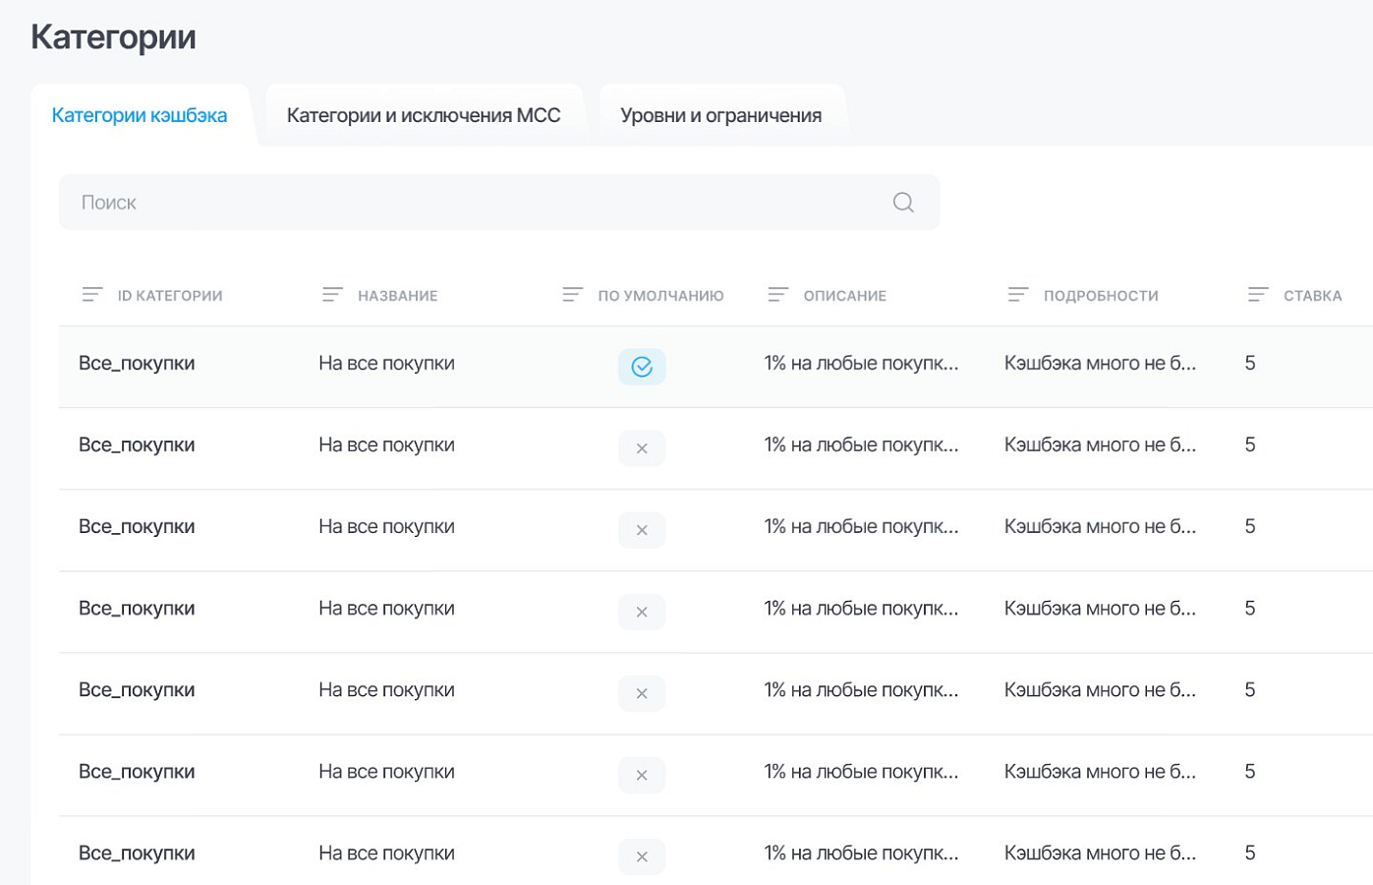This screenshot has height=885, width=1373.
Task: Focus the Поиск search field
Action: coord(499,203)
